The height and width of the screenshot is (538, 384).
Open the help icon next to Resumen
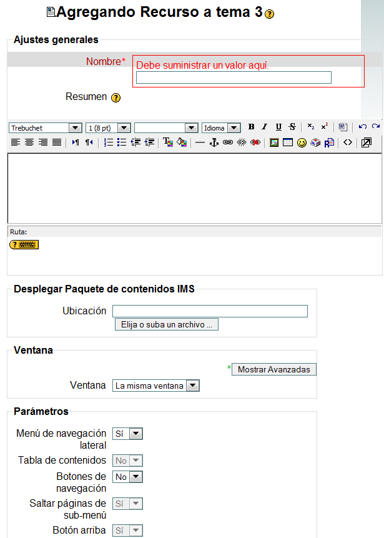(116, 98)
